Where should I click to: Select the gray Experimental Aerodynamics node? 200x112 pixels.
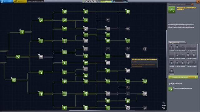pos(128,56)
